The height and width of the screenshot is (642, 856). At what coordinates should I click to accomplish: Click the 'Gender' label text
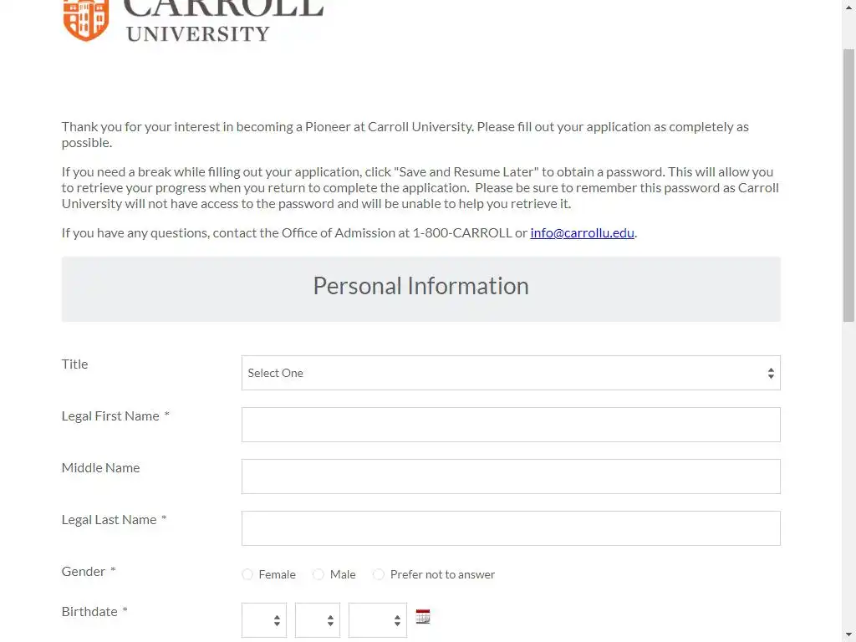click(84, 571)
